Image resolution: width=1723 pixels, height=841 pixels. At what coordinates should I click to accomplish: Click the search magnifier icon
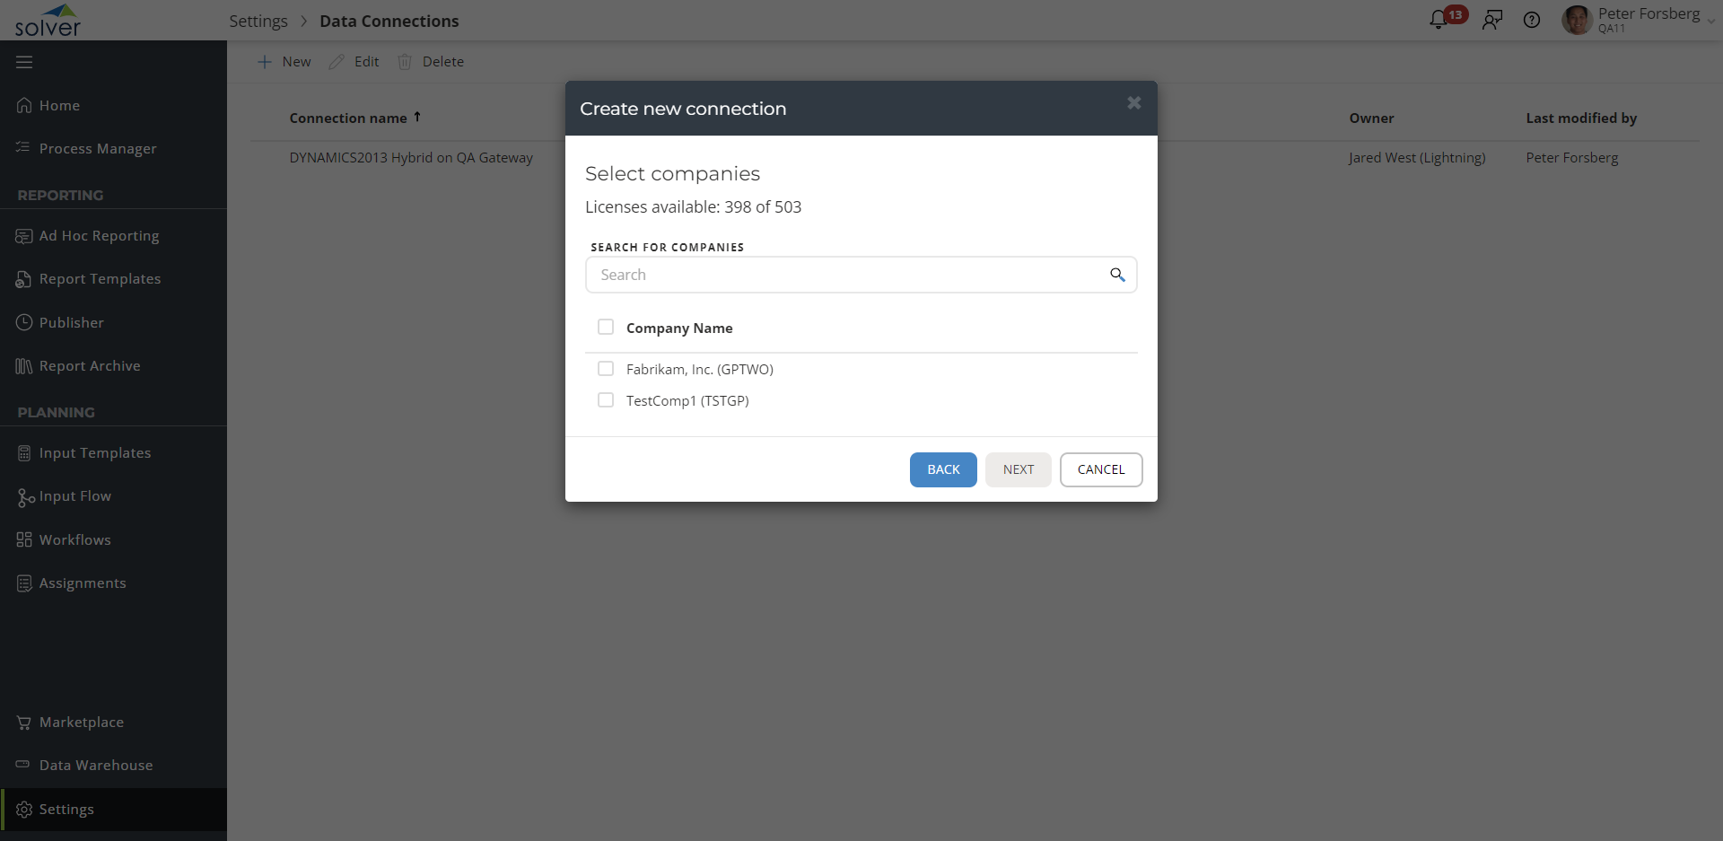click(x=1117, y=275)
